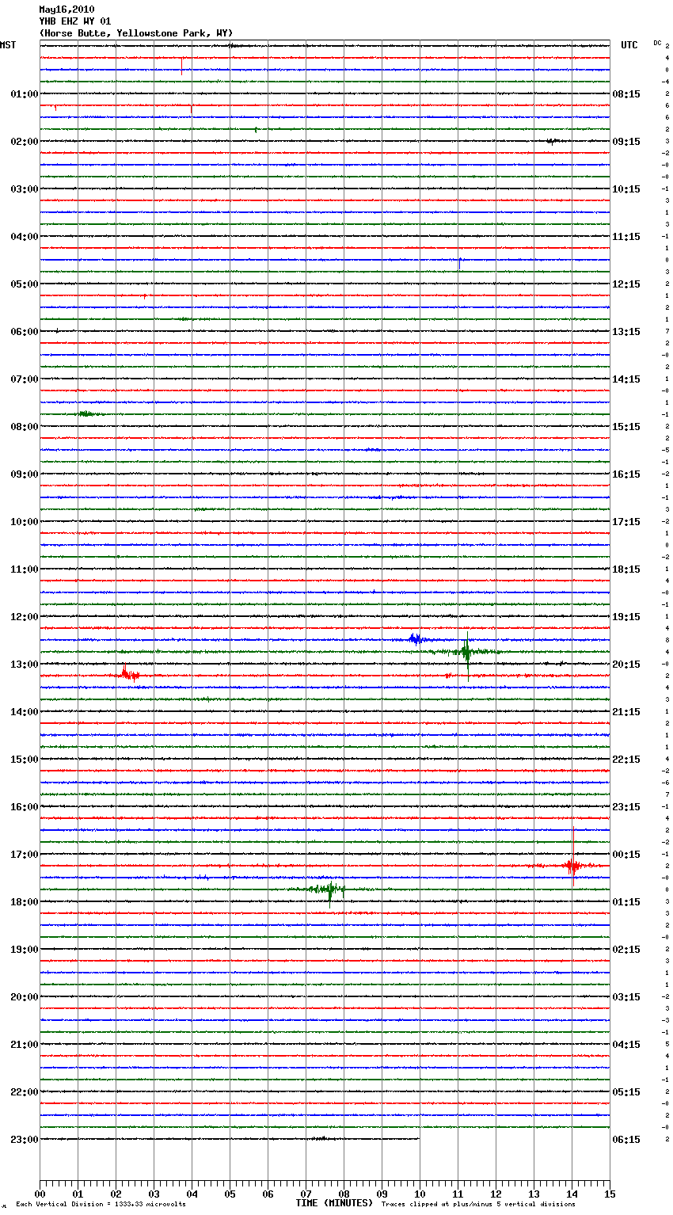The width and height of the screenshot is (673, 1215).
Task: Click the green seismic event before 13:00
Action: pyautogui.click(x=467, y=653)
